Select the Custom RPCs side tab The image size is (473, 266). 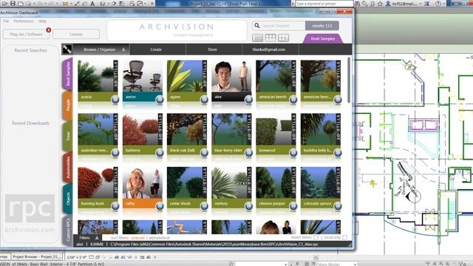(x=67, y=230)
